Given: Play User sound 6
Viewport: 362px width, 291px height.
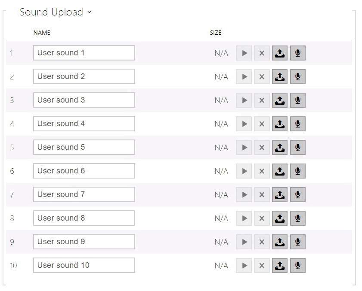Looking at the screenshot, I should point(243,171).
